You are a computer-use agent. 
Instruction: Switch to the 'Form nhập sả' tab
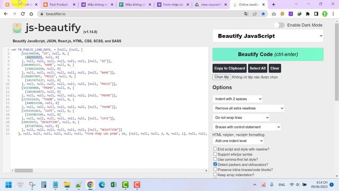tap(173, 5)
